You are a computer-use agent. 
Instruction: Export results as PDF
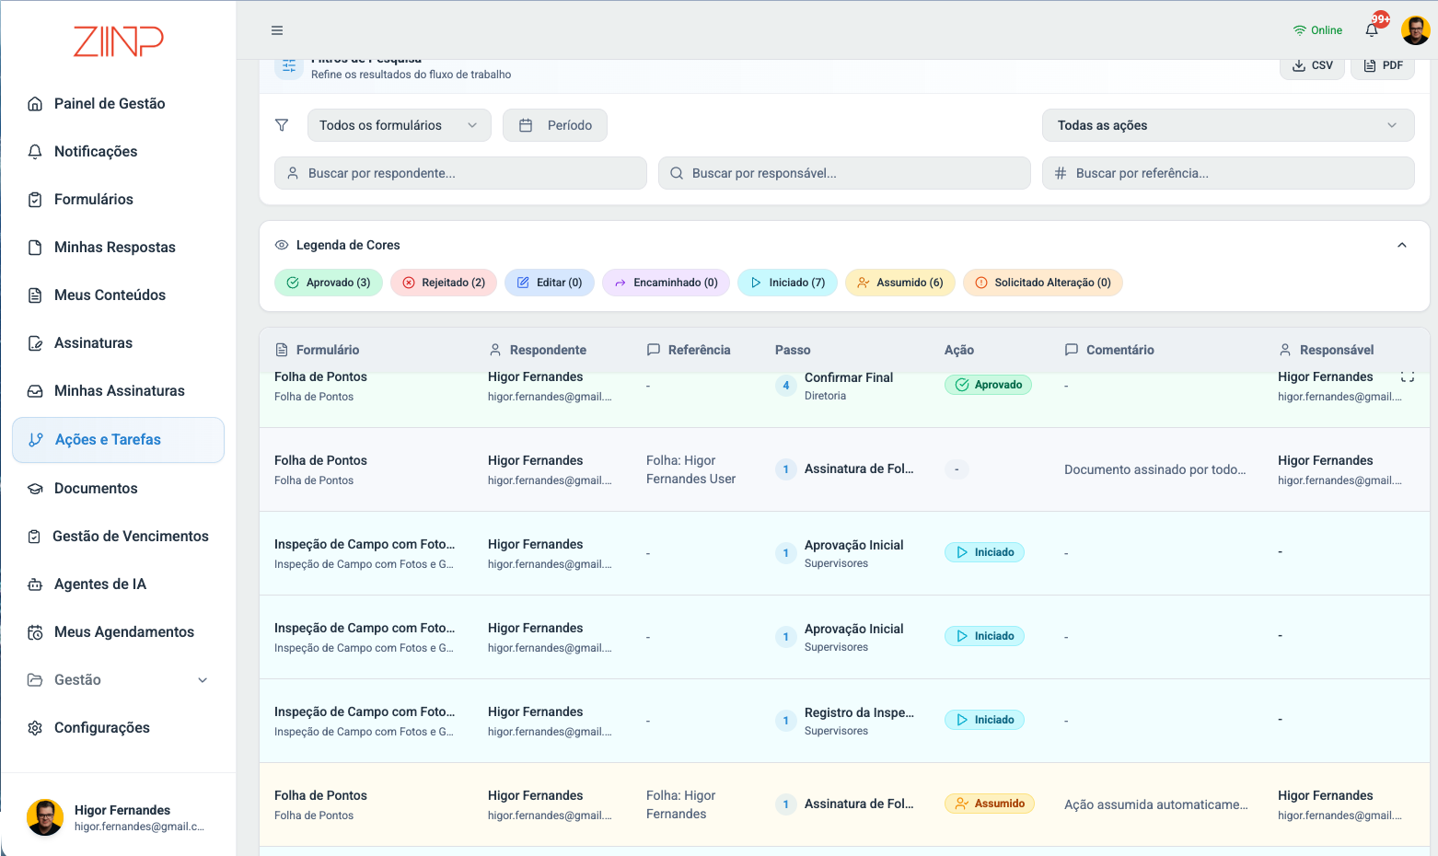tap(1383, 65)
